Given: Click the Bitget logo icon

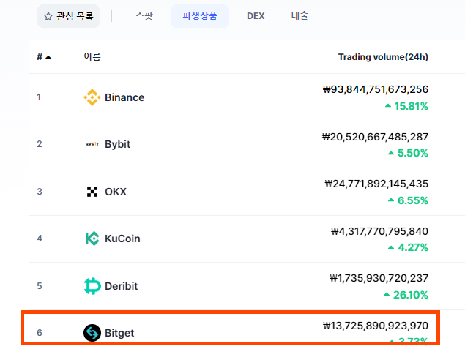Looking at the screenshot, I should click(92, 333).
